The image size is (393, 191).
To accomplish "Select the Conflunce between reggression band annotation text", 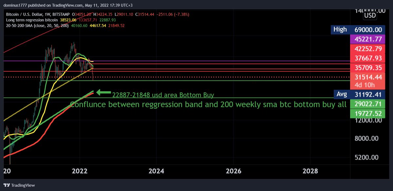I will click(208, 105).
